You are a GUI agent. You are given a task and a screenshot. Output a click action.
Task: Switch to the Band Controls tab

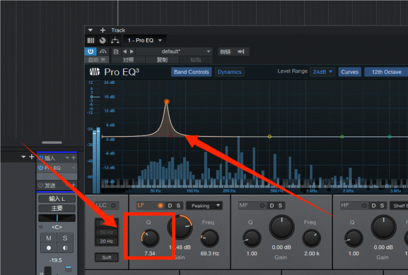click(191, 72)
